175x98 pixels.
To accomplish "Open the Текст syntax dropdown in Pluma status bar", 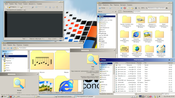I will 25,39.
